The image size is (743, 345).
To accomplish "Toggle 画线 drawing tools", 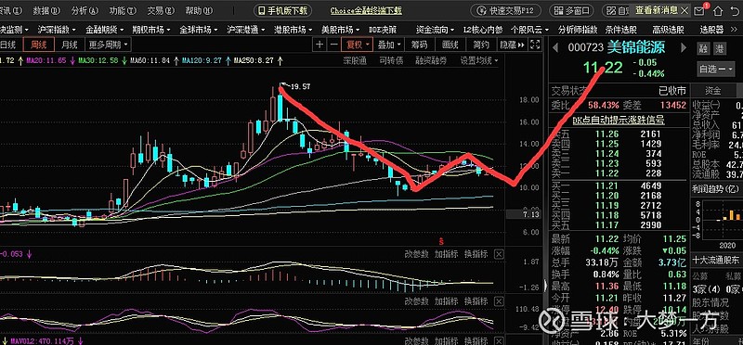I will (450, 45).
